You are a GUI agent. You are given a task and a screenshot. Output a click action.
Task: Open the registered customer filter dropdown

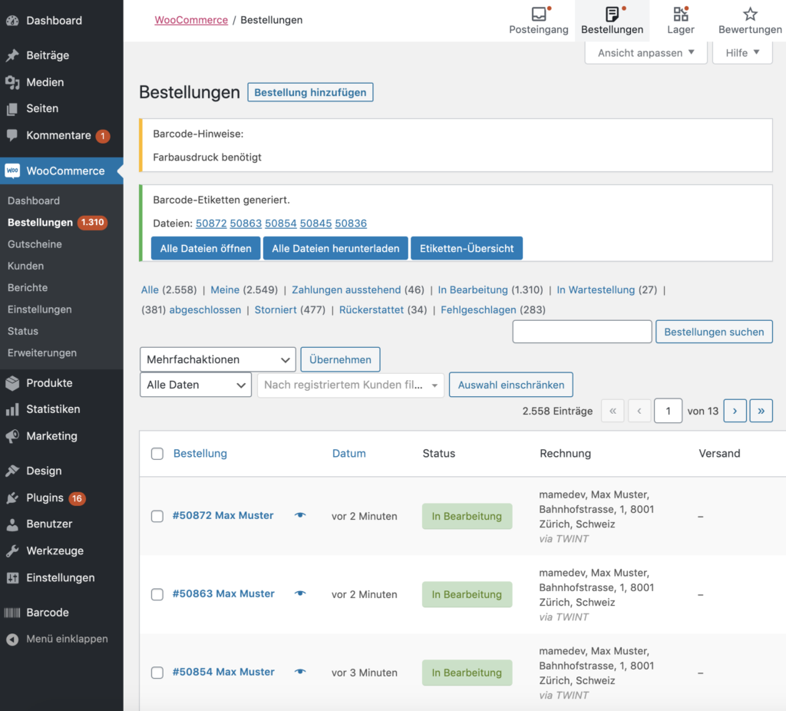351,385
